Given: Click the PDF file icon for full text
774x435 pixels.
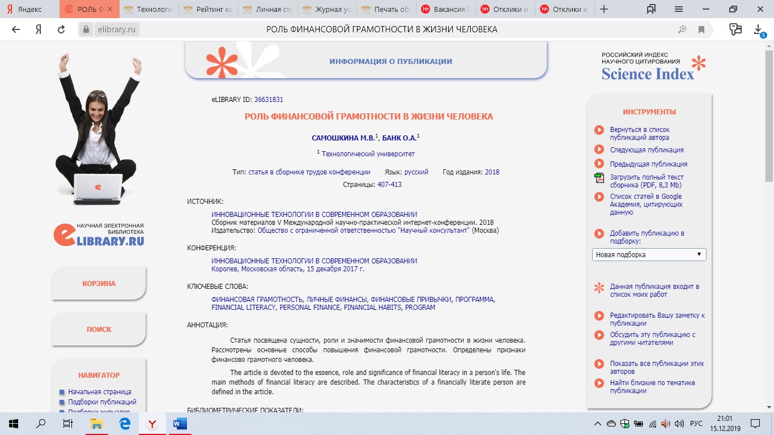Looking at the screenshot, I should coord(599,178).
